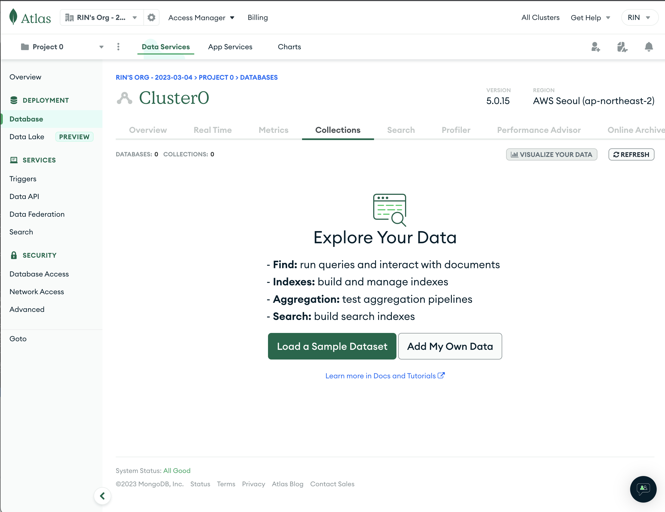Open Learn more in Docs and Tutorials
The image size is (665, 512).
[385, 376]
